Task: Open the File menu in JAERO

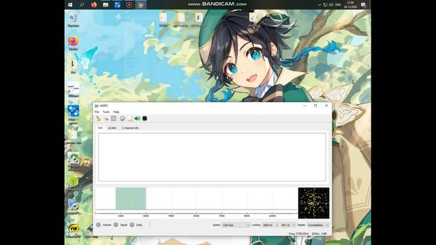Action: [x=97, y=112]
